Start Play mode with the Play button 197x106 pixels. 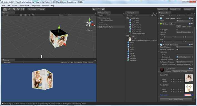pyautogui.click(x=94, y=9)
